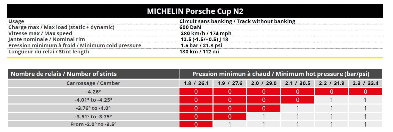393x132 pixels.
Task: Click the 1.5 bar / 21.8 psi value
Action: tap(201, 45)
